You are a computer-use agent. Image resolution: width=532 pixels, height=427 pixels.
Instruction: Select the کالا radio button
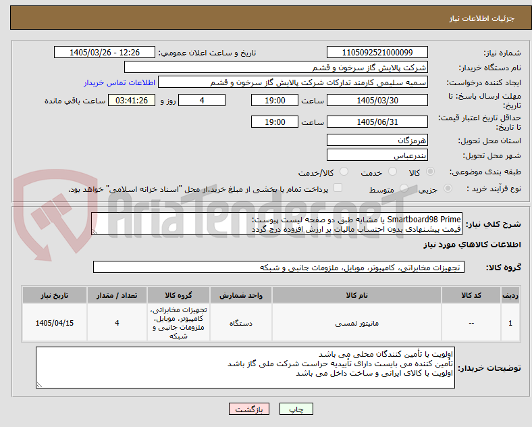tap(430, 172)
